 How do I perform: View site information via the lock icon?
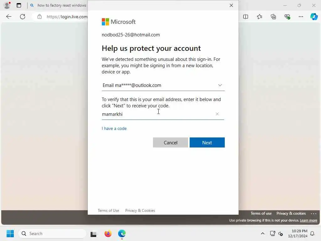(39, 17)
